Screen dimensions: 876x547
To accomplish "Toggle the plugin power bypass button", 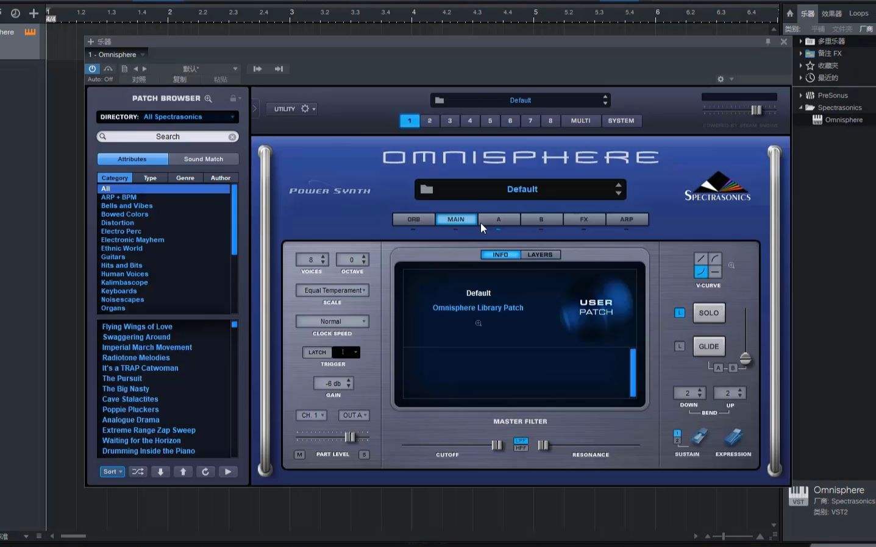I will [x=92, y=69].
